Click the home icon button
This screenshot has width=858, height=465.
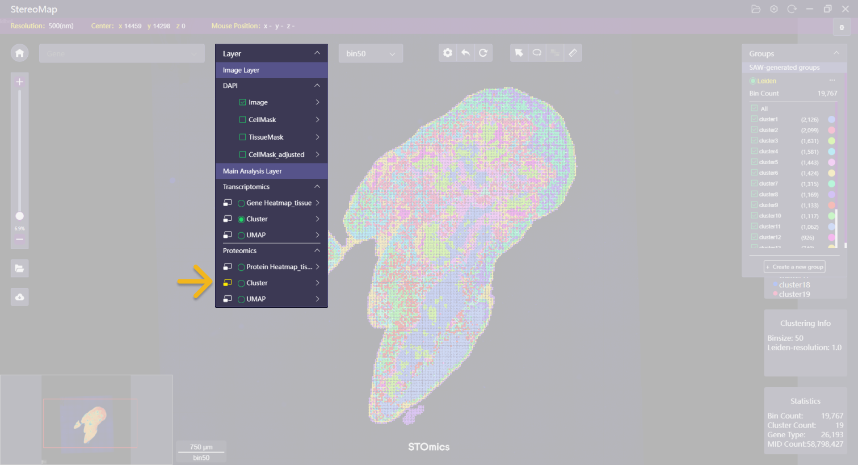20,53
